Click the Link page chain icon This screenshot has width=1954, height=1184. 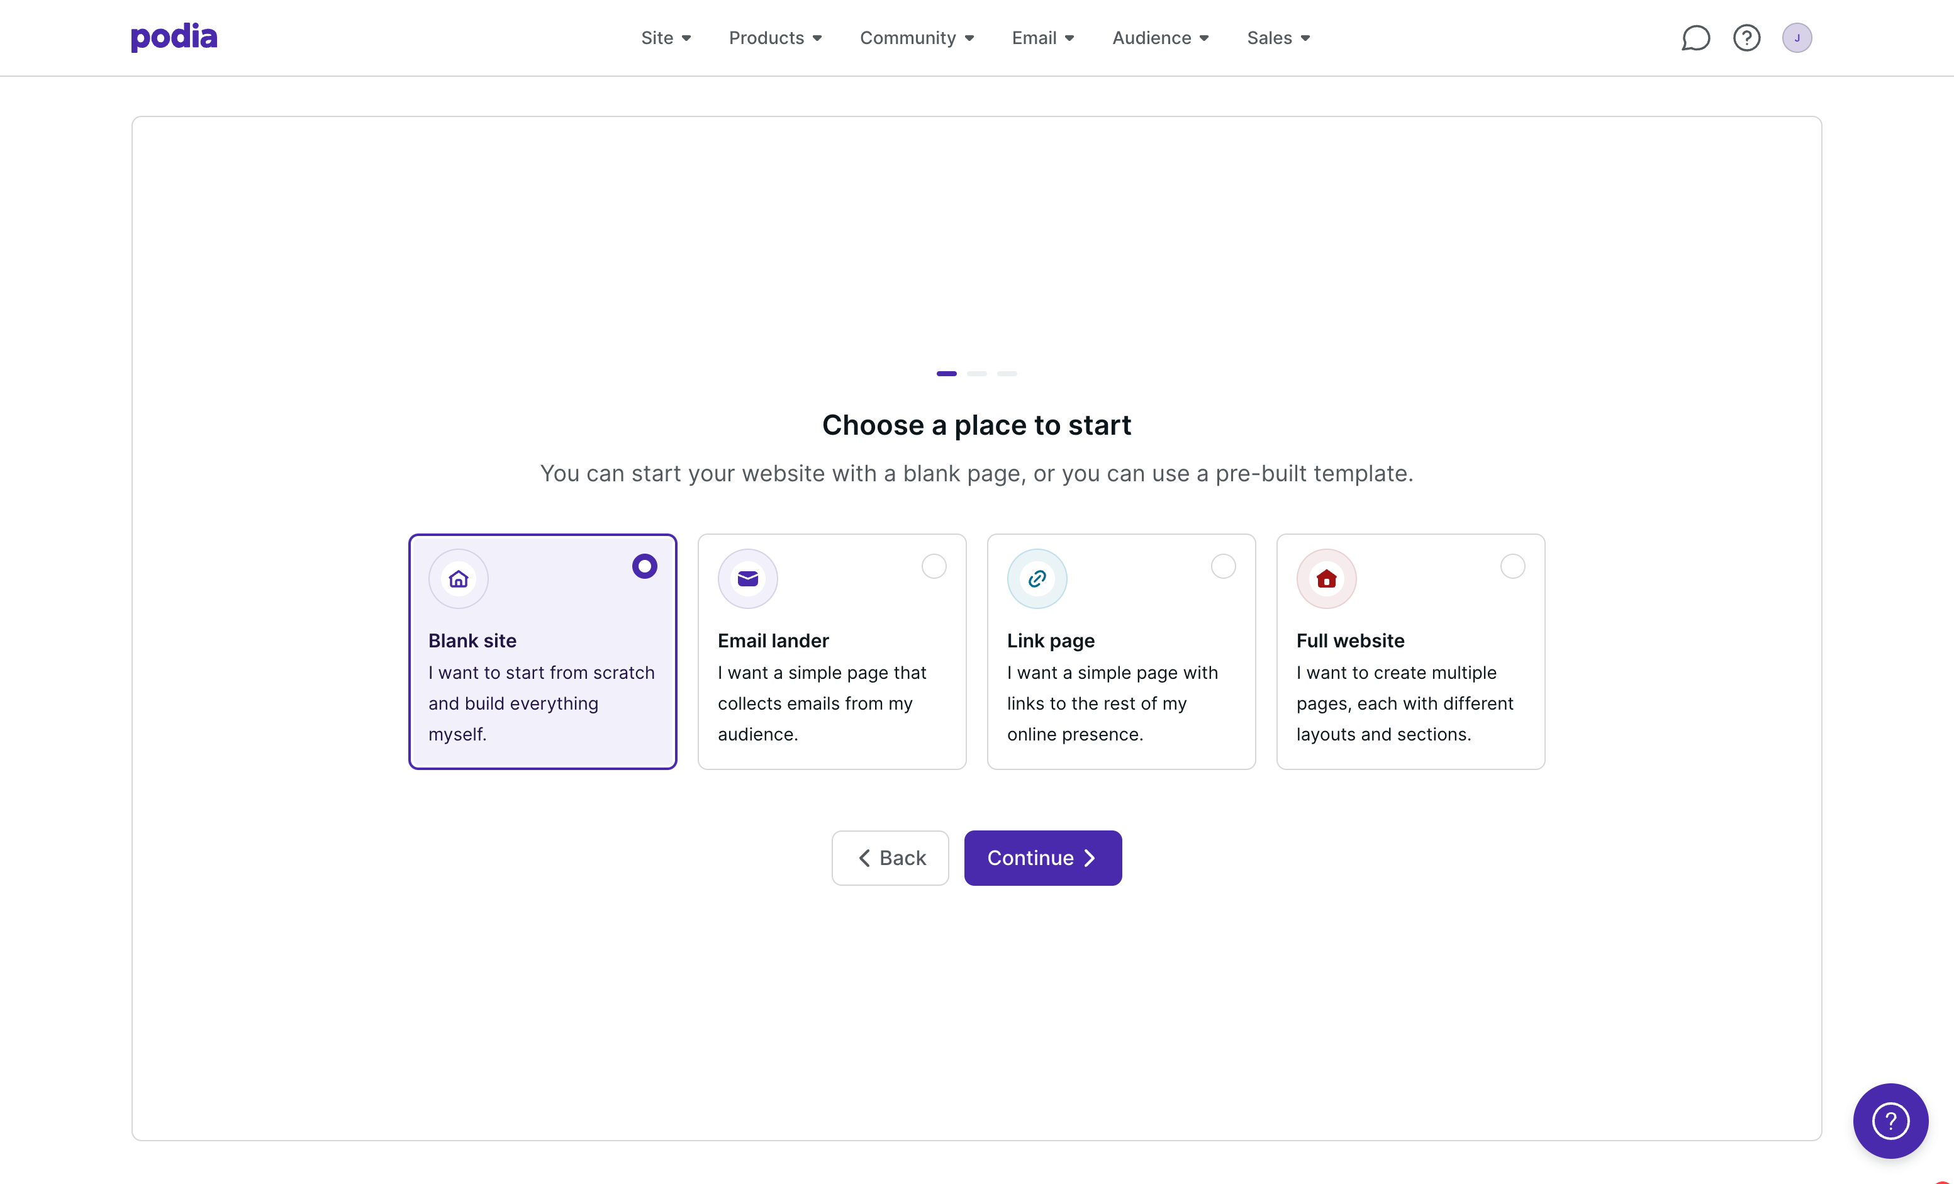click(1037, 579)
